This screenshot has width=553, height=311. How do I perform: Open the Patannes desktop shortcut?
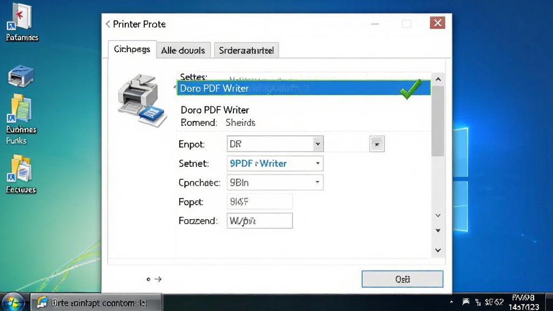pyautogui.click(x=22, y=22)
